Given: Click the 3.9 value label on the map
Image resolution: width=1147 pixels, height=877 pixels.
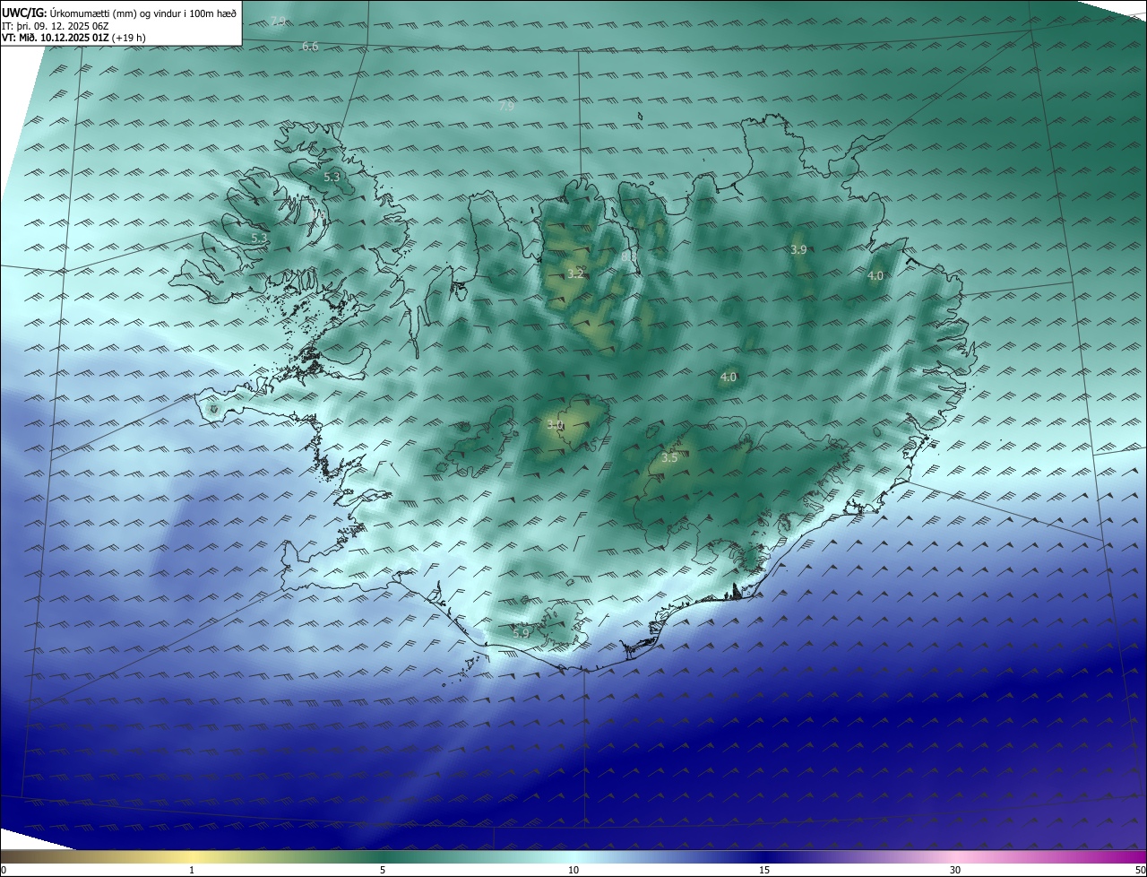Looking at the screenshot, I should tap(798, 249).
